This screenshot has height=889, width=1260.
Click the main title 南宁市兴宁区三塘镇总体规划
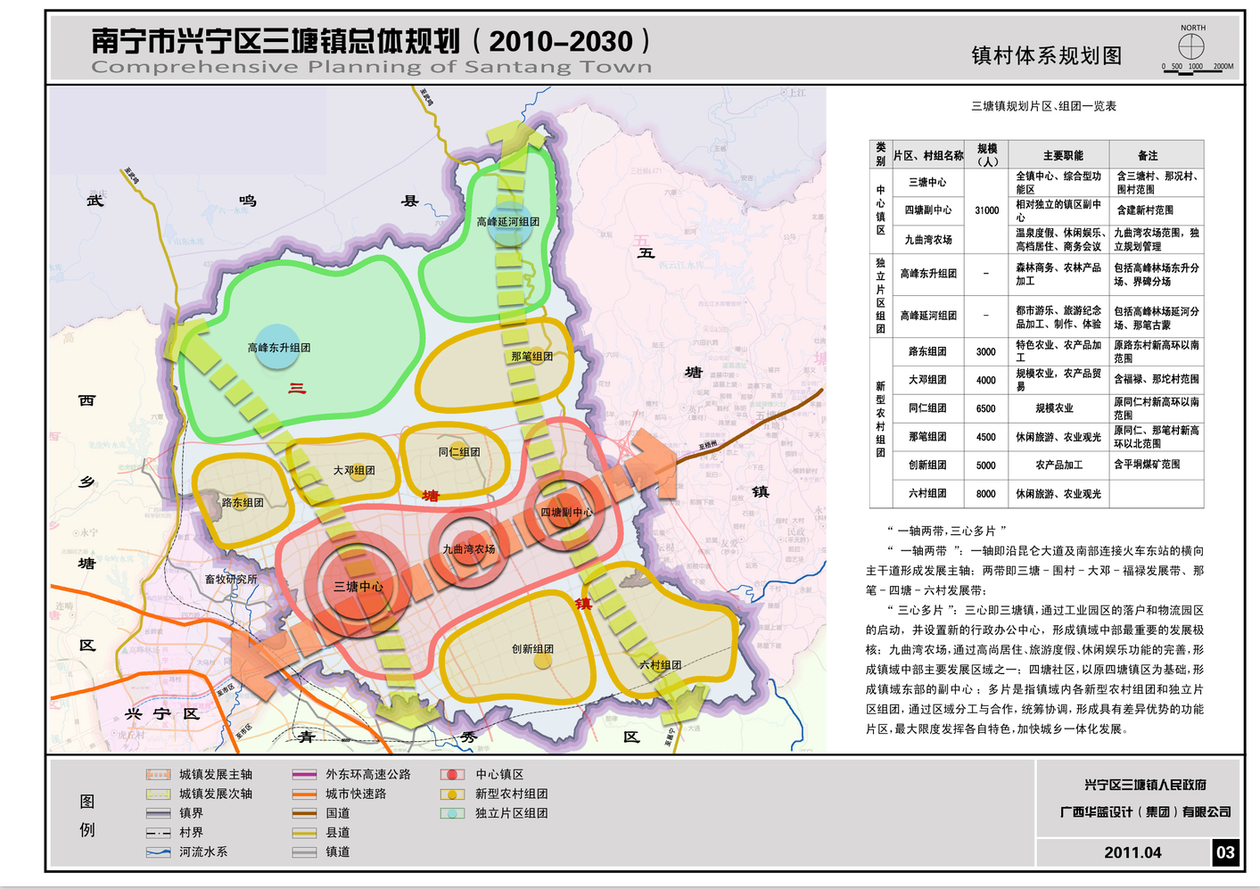[276, 41]
